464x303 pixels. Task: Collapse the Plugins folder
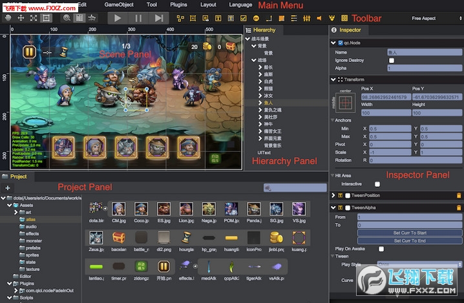tap(9, 284)
